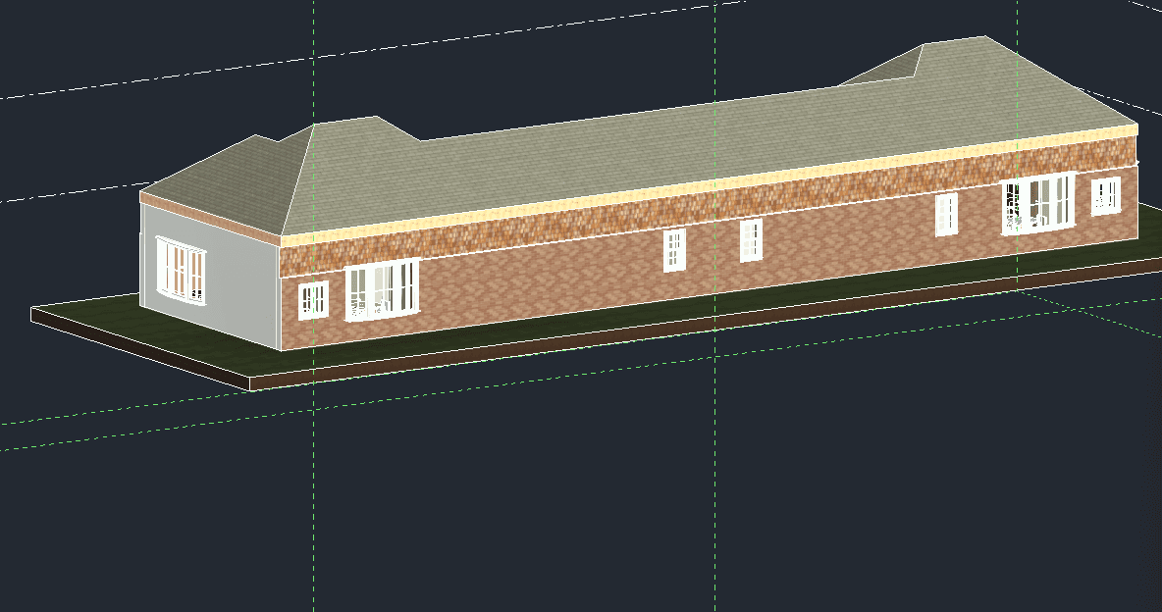
Task: Pick the small window nearest the left brick corner
Action: pos(313,299)
